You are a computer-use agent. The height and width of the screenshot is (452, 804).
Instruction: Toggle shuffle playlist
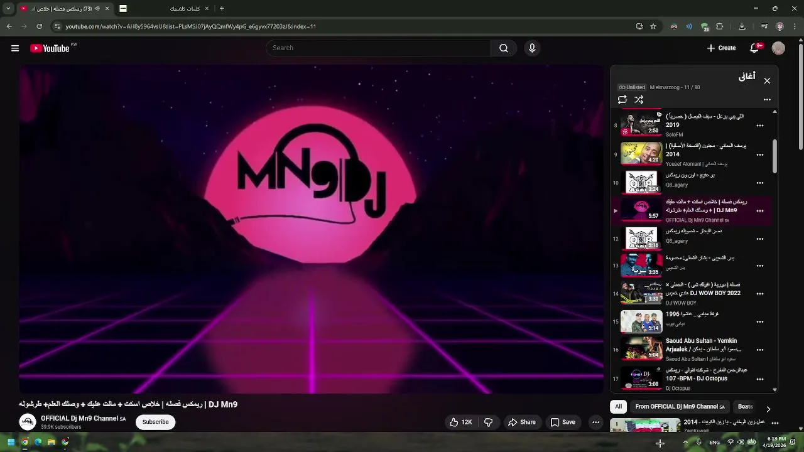[639, 100]
